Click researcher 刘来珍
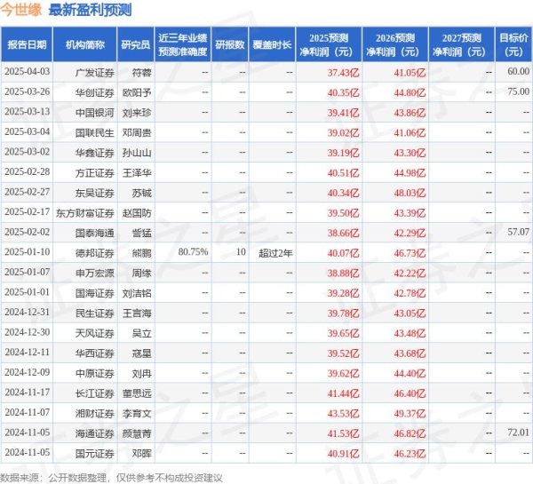Image resolution: width=533 pixels, height=484 pixels. tap(137, 113)
